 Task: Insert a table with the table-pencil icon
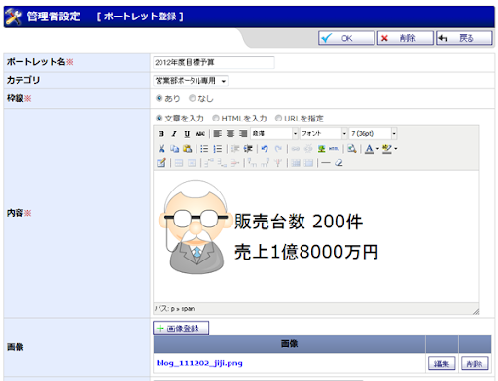point(161,163)
